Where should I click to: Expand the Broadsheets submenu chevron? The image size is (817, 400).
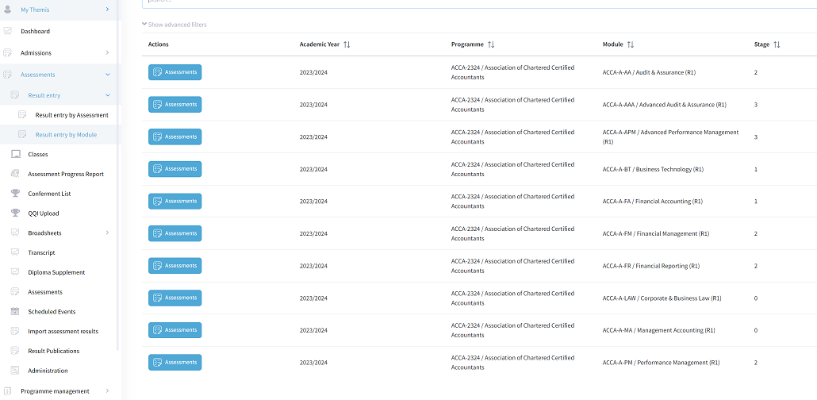point(107,233)
